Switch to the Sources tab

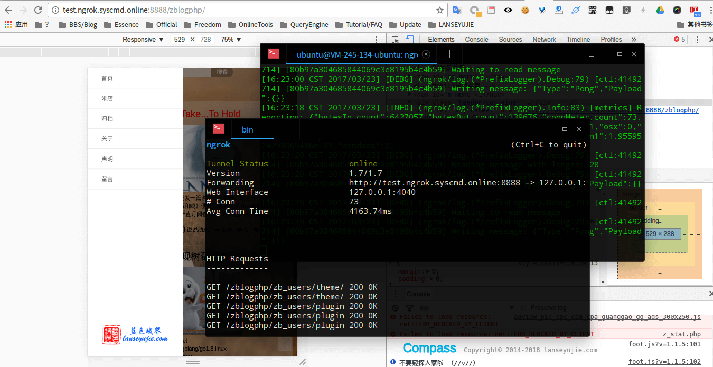pyautogui.click(x=510, y=40)
